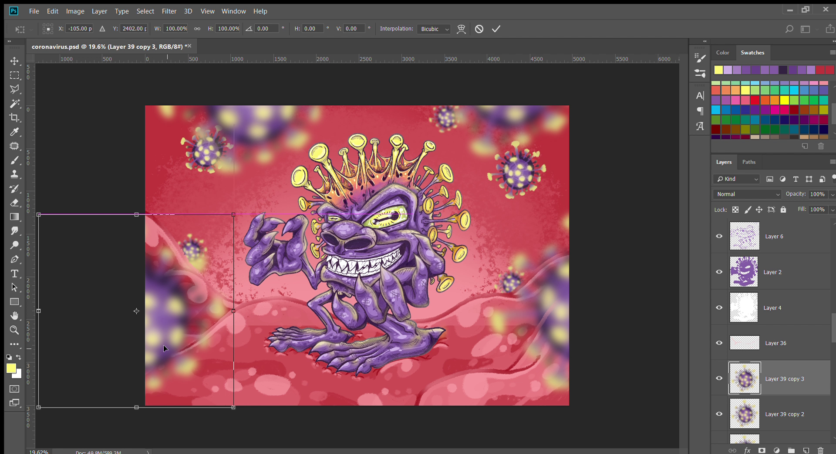
Task: Switch to warp mode icon
Action: point(461,29)
